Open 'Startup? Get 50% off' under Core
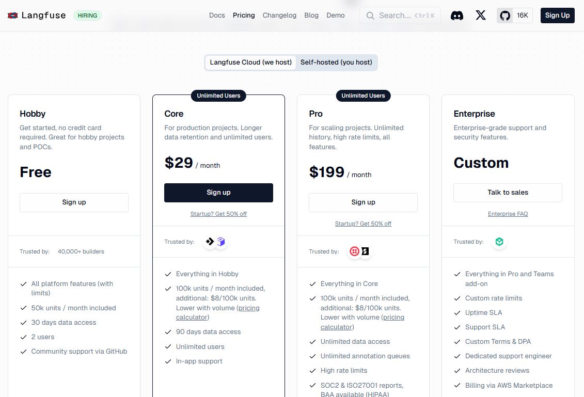This screenshot has height=397, width=584. 218,213
